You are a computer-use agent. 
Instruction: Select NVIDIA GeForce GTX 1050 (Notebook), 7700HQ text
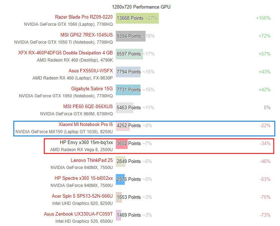tap(66, 96)
